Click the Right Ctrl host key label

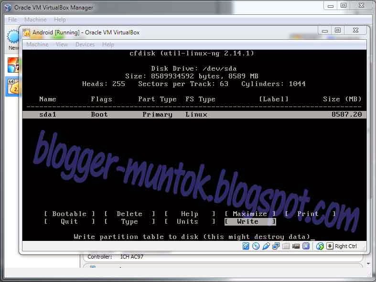tap(346, 246)
